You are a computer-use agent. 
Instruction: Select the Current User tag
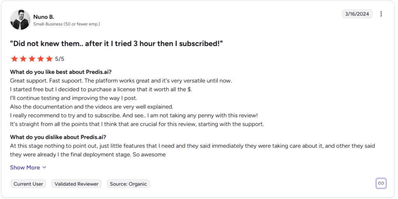[x=28, y=184]
